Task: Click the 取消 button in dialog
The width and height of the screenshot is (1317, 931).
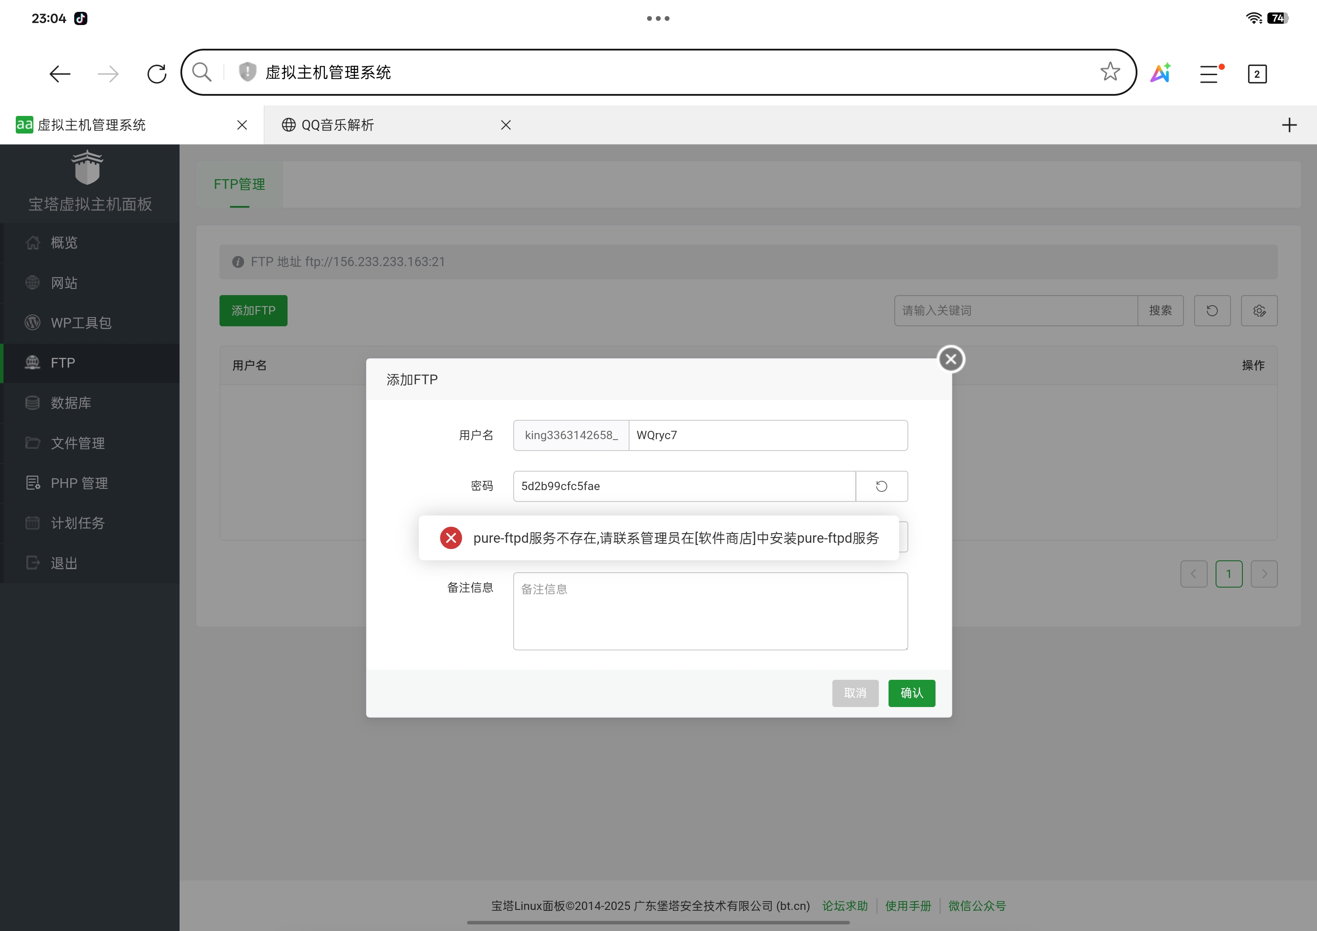Action: pos(855,693)
